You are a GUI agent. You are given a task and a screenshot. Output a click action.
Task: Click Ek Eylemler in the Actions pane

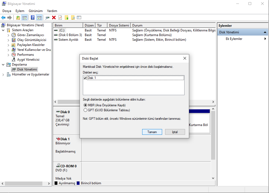234,39
